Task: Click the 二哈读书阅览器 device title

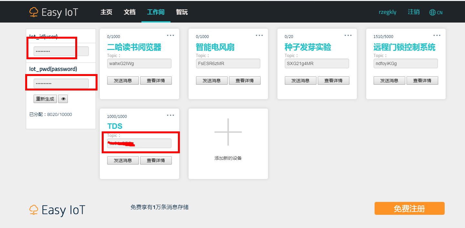Action: [x=134, y=47]
